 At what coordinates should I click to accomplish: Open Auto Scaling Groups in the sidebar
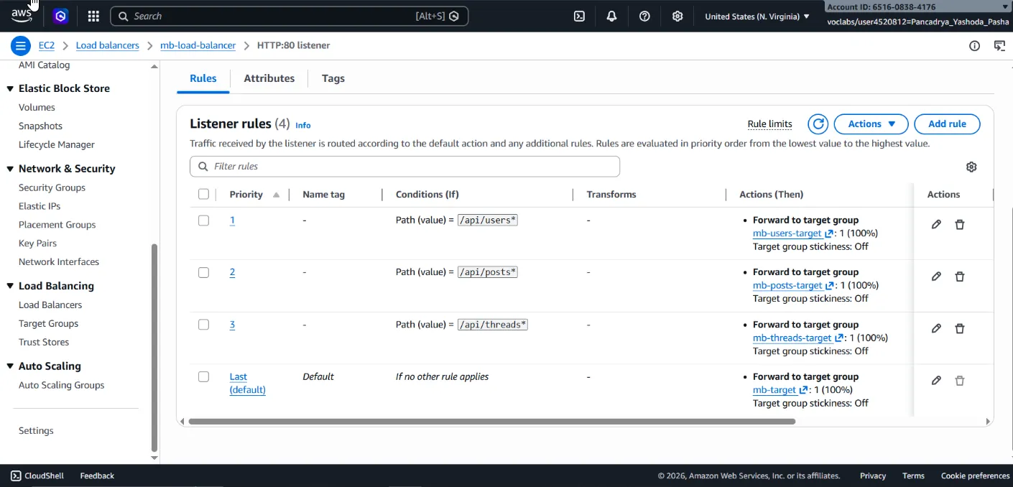tap(61, 385)
